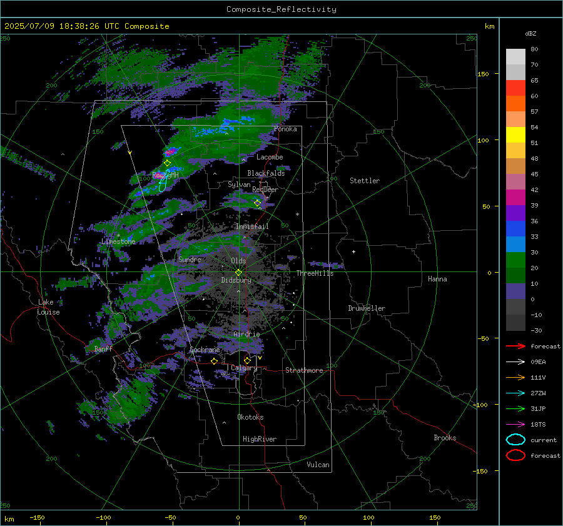Image resolution: width=563 pixels, height=526 pixels.
Task: Select the orange 111V arrow legend icon
Action: (515, 377)
